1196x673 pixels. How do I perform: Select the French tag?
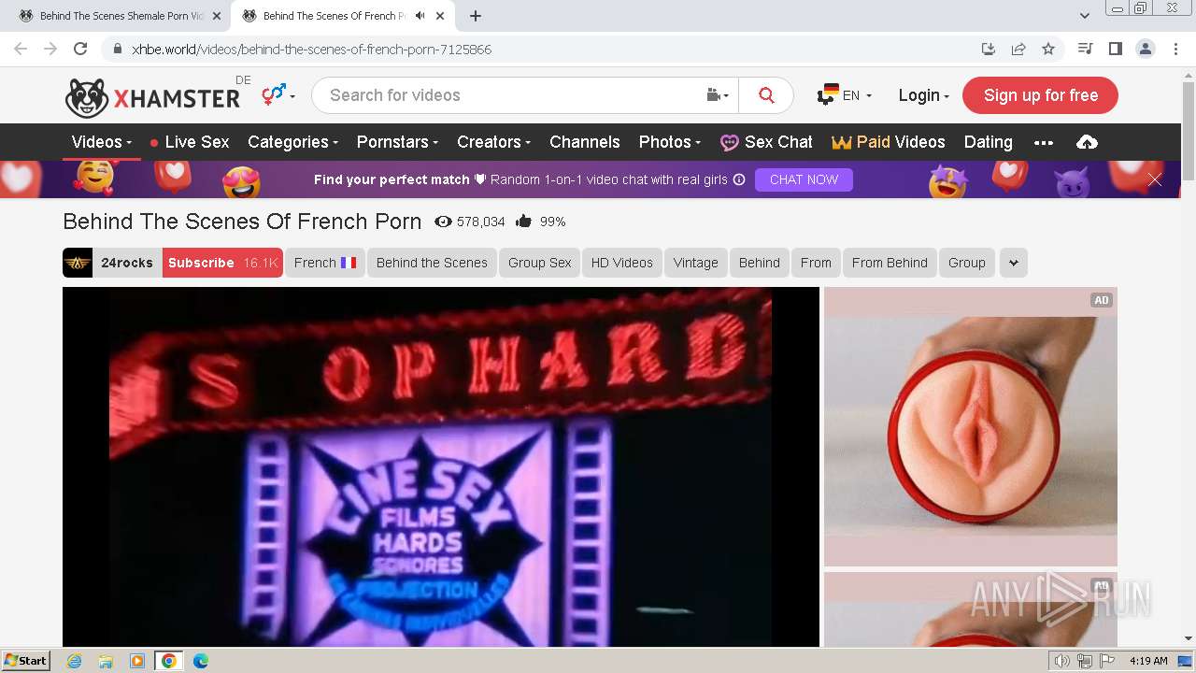pyautogui.click(x=325, y=263)
